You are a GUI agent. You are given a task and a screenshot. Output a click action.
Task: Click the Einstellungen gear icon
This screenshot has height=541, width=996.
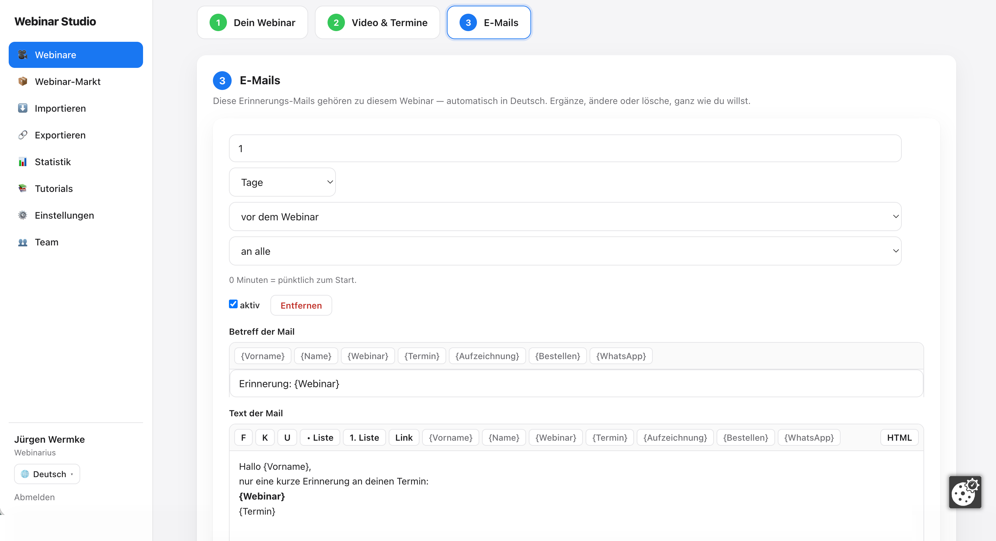point(23,215)
